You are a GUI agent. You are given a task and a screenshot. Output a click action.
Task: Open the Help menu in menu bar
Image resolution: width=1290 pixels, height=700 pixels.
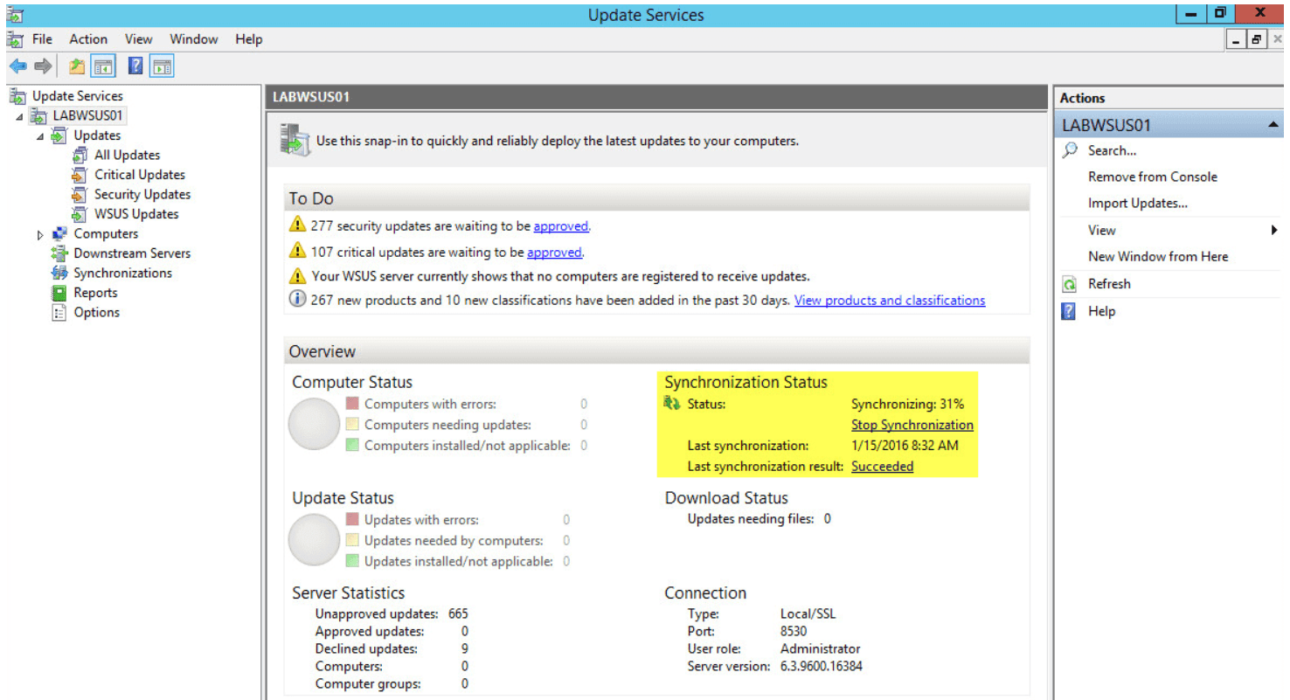[249, 39]
